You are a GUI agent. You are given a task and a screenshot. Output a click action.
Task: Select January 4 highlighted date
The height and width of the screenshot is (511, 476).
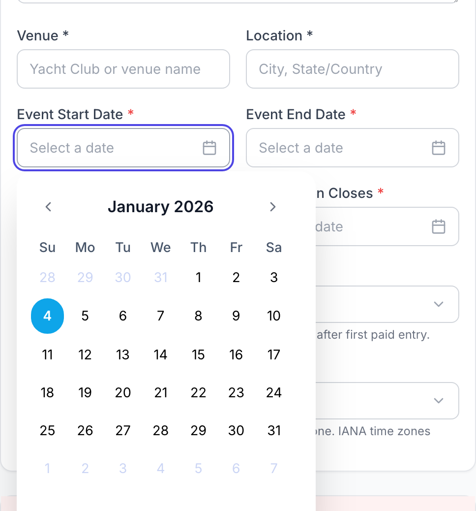(x=47, y=316)
